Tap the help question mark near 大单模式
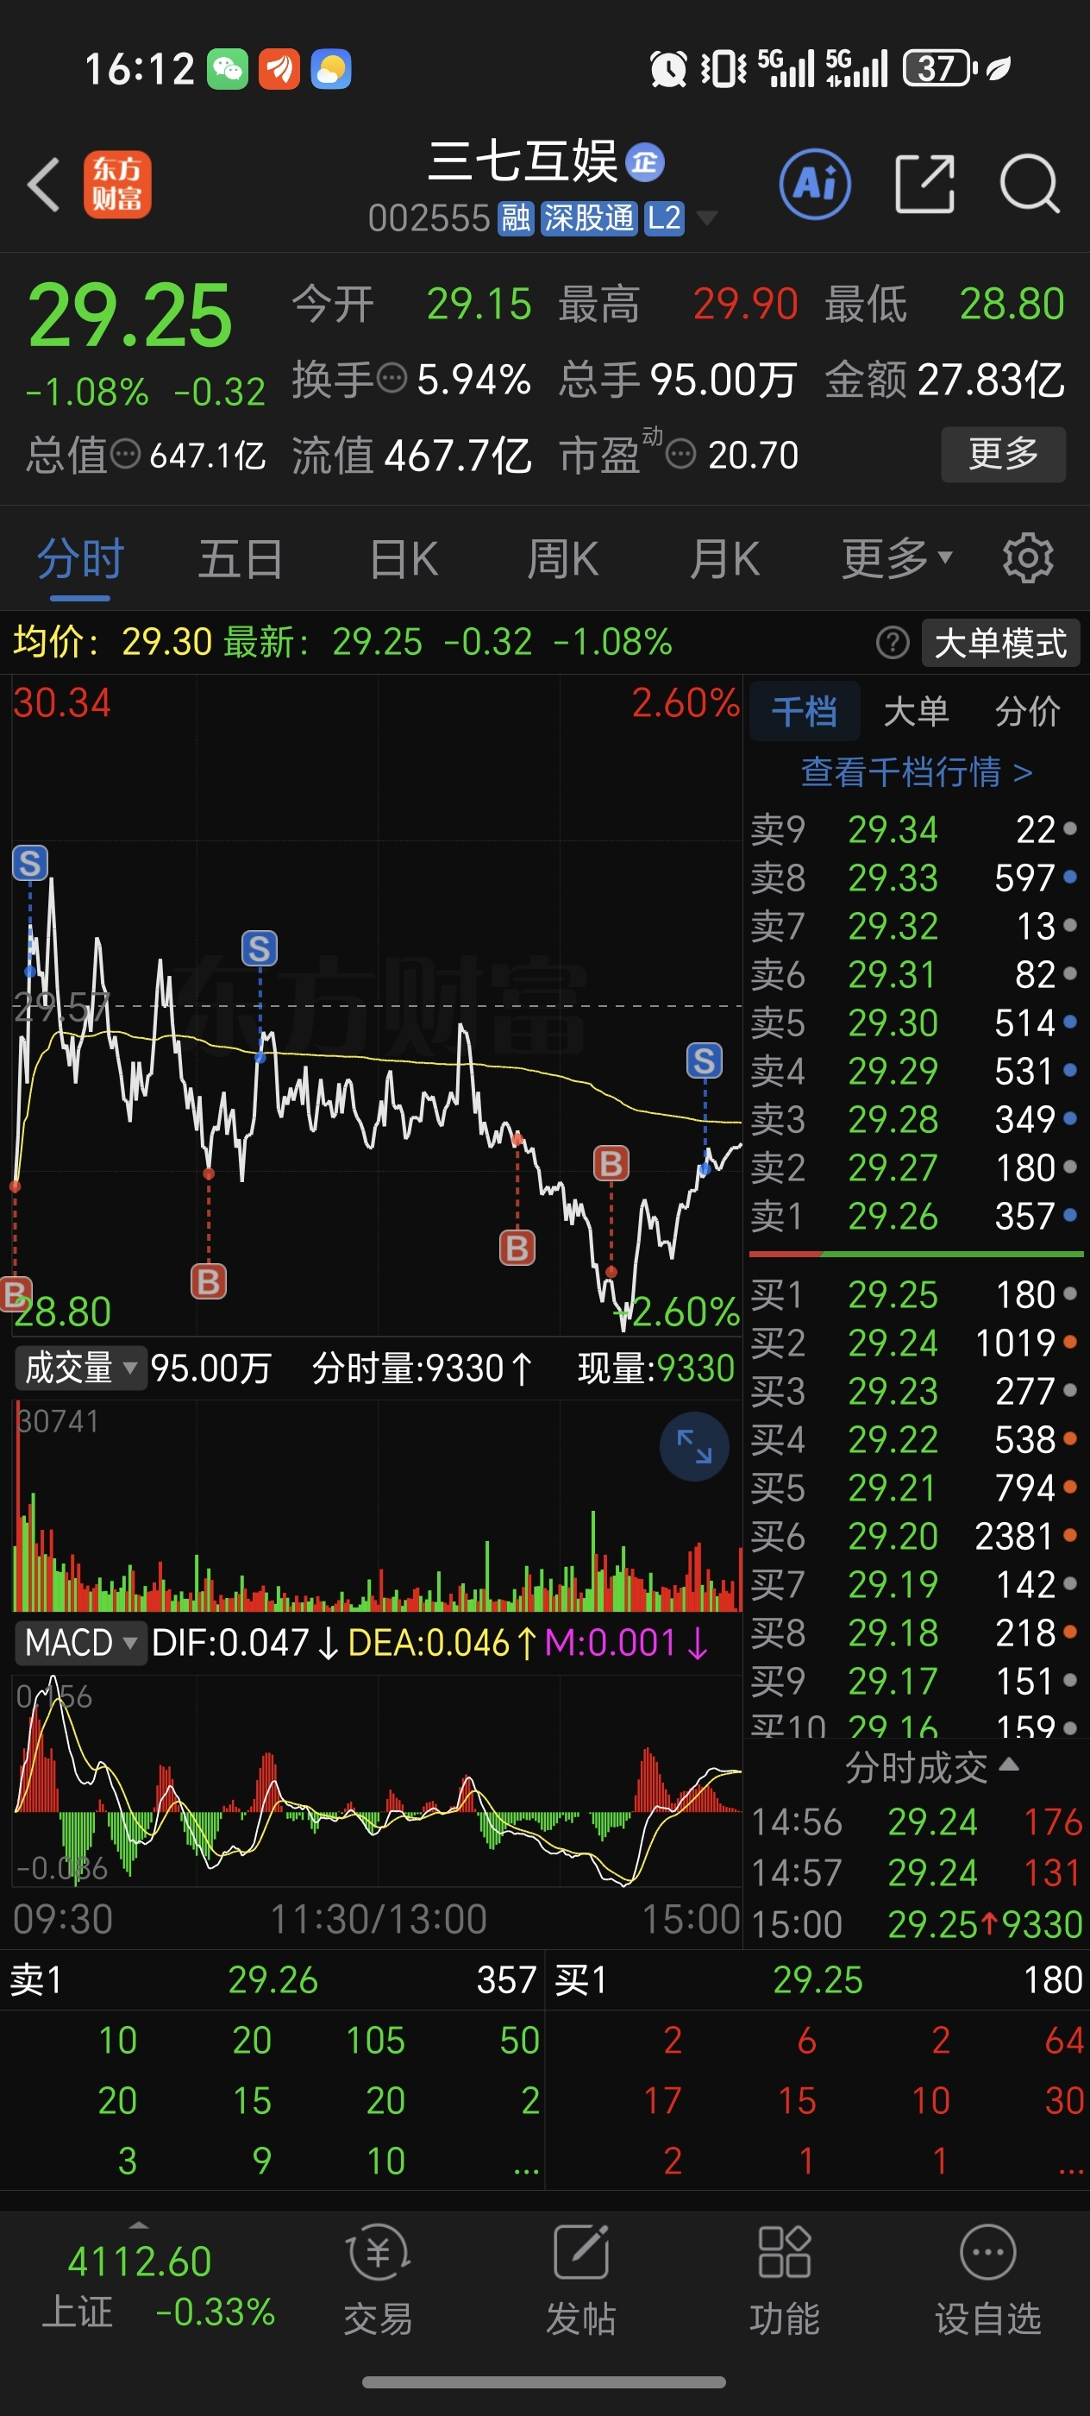The image size is (1090, 2416). pyautogui.click(x=893, y=643)
